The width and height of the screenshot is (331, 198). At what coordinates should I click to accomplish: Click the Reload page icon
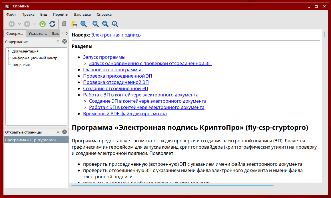52,24
